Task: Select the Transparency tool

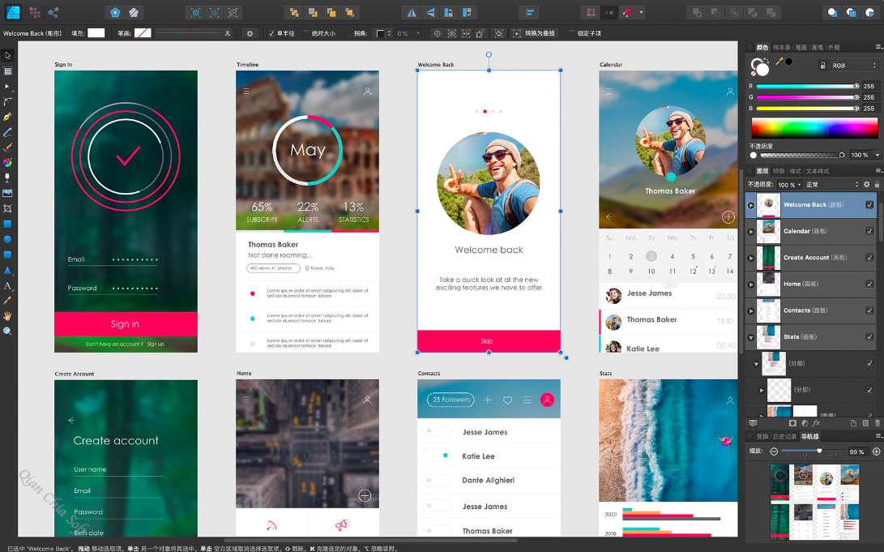Action: pos(7,178)
